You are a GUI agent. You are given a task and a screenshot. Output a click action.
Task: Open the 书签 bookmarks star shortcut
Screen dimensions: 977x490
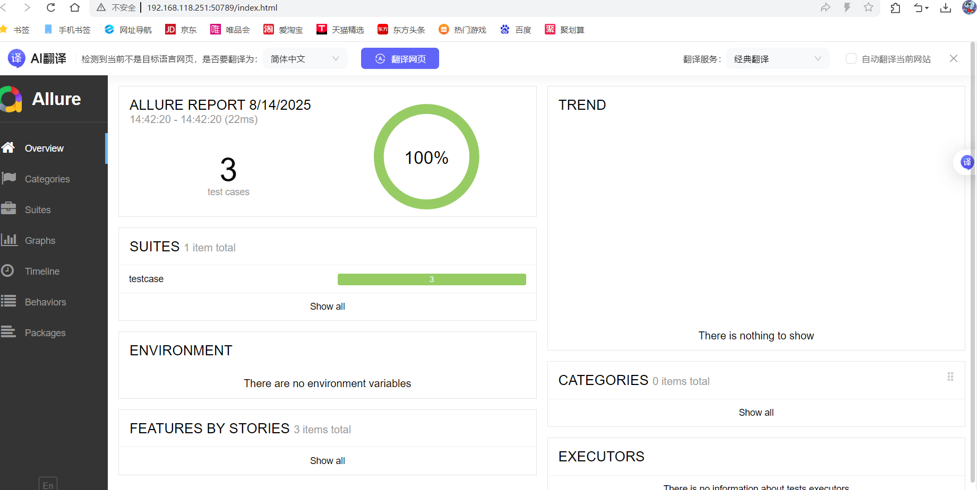click(x=15, y=30)
